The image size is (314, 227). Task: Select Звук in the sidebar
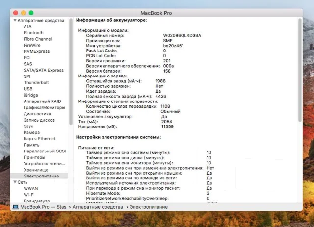tap(28, 126)
